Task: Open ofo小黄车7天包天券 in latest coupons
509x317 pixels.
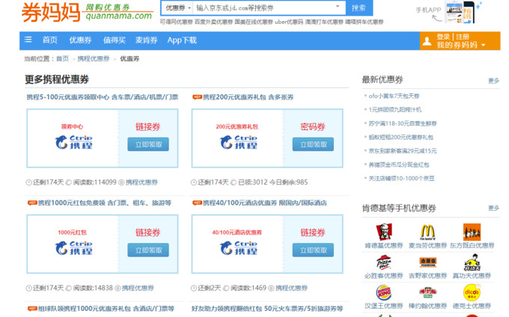Action: 394,96
